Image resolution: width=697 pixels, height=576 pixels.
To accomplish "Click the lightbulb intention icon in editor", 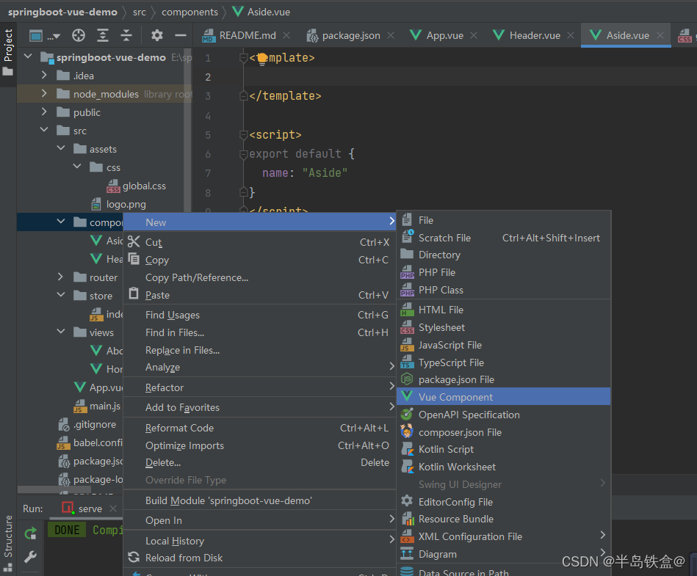I will click(262, 58).
